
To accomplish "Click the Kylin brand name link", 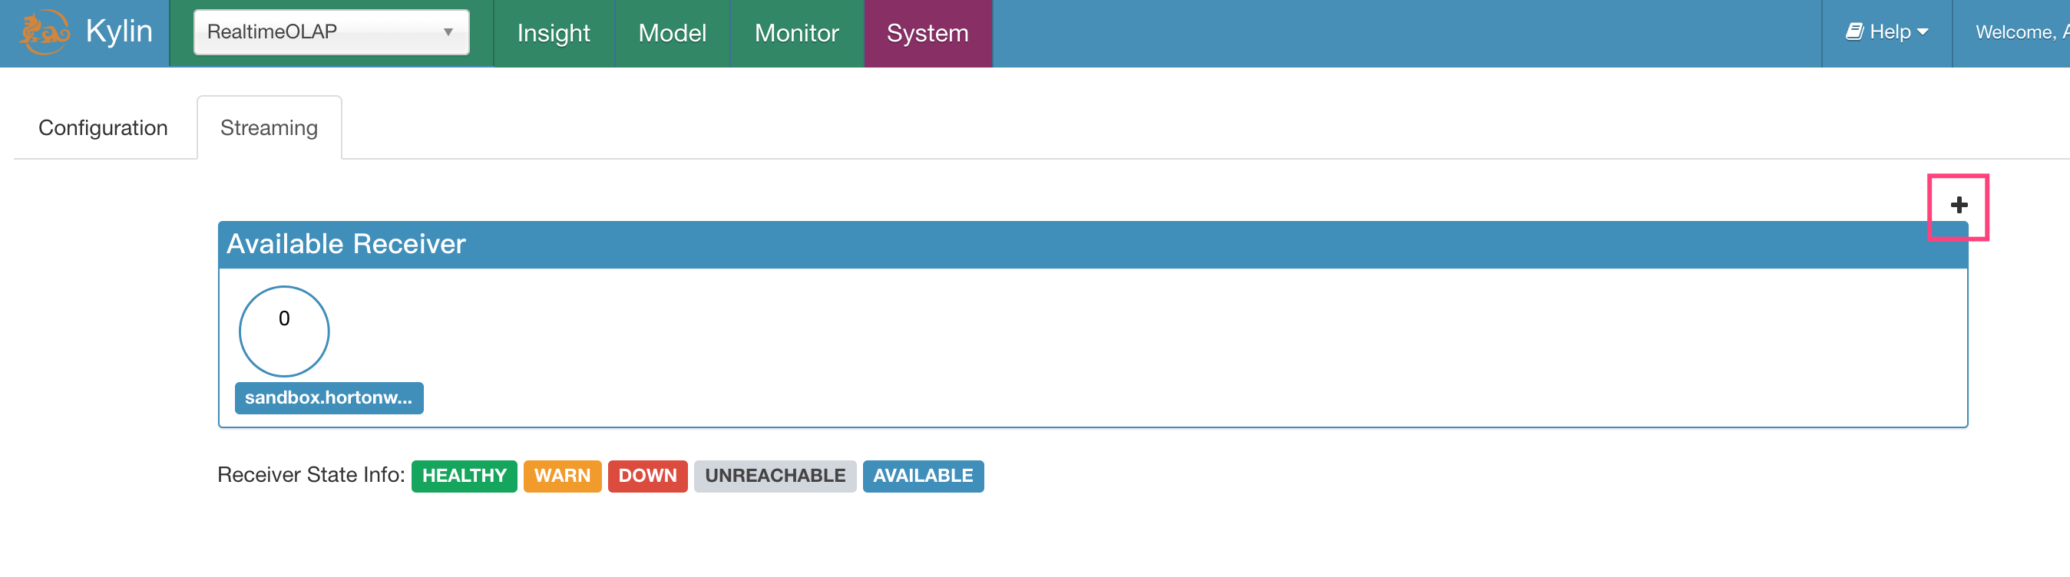I will click(119, 31).
